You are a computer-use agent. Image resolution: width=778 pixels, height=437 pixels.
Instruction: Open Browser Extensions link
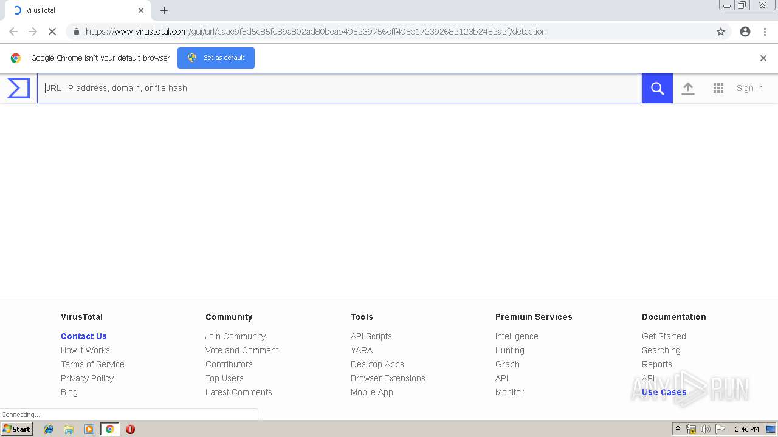point(388,378)
